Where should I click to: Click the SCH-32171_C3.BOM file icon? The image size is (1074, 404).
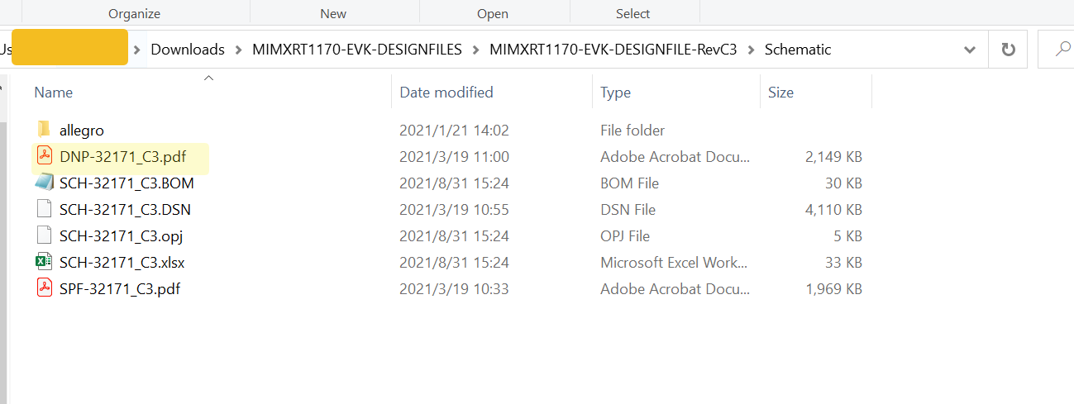[x=44, y=183]
